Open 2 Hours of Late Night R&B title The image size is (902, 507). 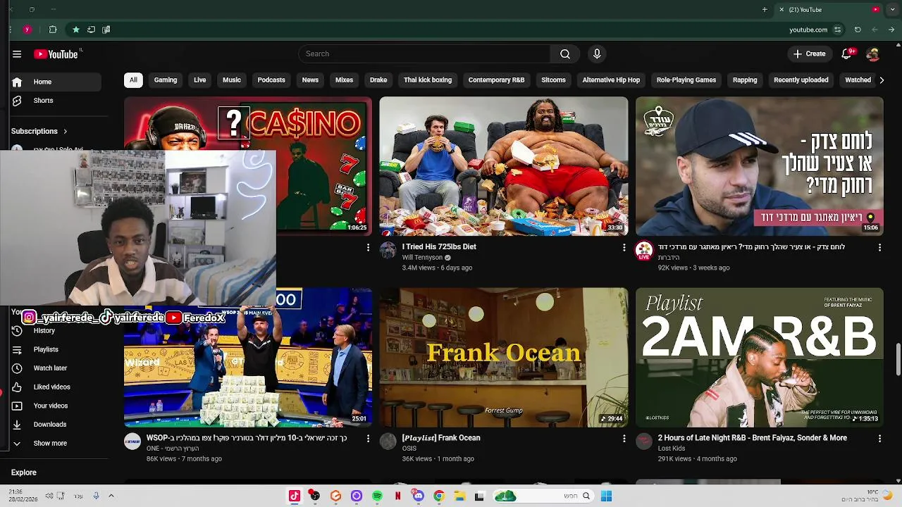(x=753, y=438)
